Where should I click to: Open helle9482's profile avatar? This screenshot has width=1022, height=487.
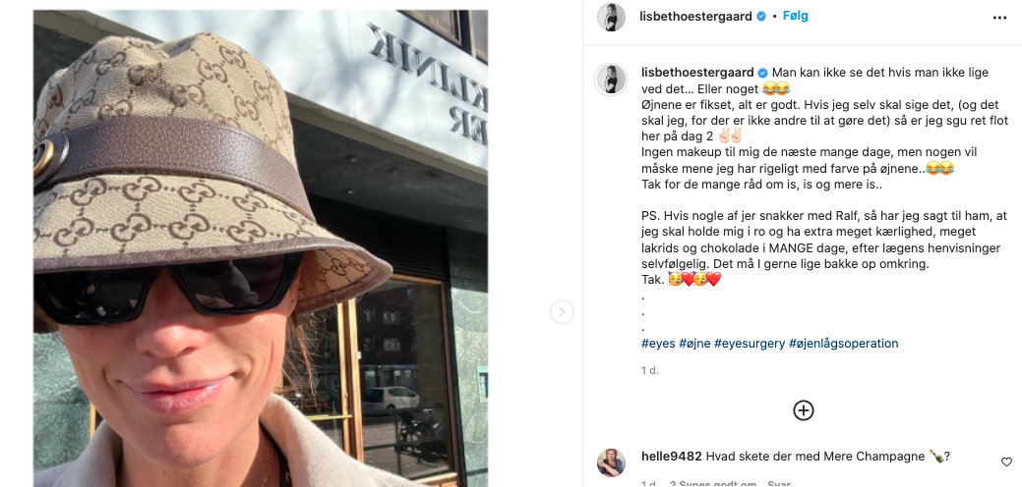tap(612, 462)
